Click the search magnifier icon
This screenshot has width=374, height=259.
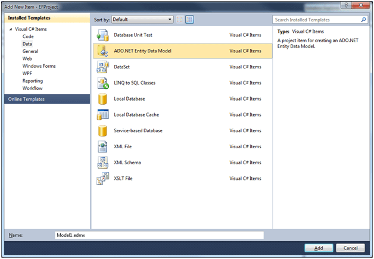coord(363,20)
